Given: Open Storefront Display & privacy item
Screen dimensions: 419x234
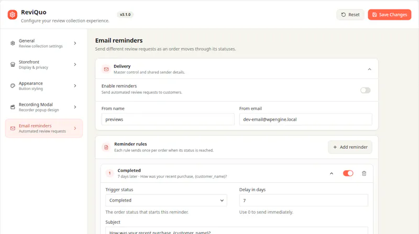Looking at the screenshot, I should click(44, 64).
